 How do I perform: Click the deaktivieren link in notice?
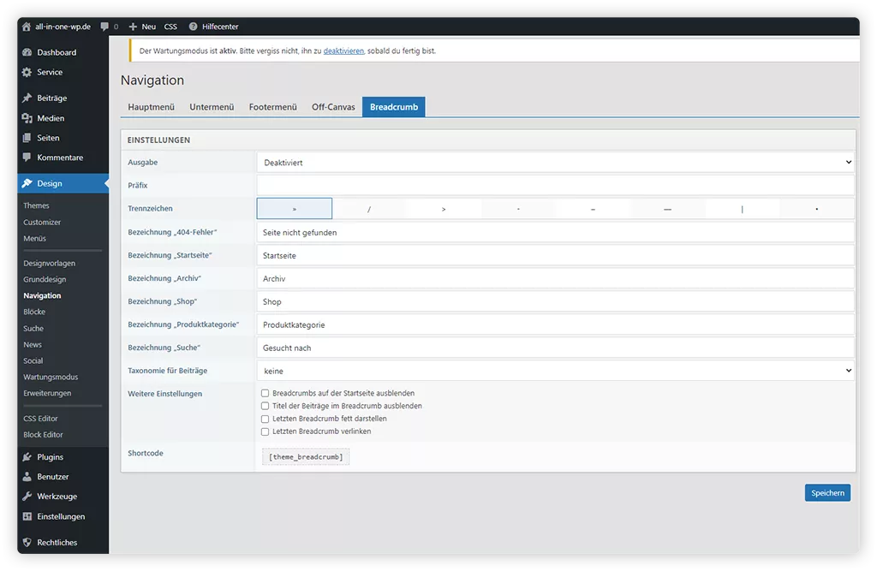tap(343, 51)
